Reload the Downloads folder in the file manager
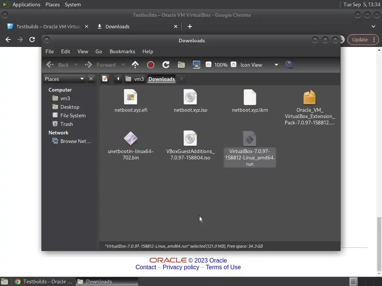382x286 pixels. [x=166, y=65]
